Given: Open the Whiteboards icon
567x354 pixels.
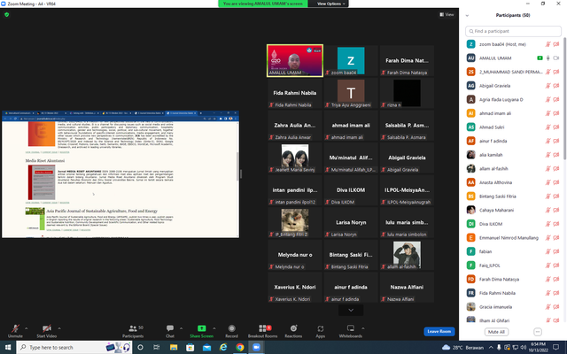Looking at the screenshot, I should coord(351,328).
